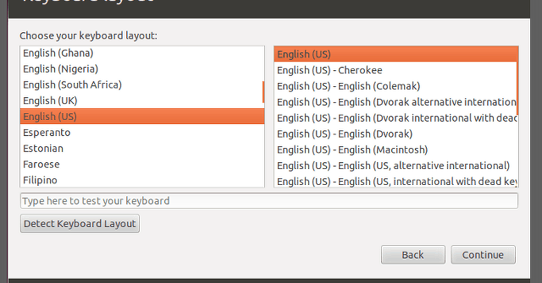The width and height of the screenshot is (542, 283).
Task: Choose US alternative international variant
Action: tap(393, 166)
